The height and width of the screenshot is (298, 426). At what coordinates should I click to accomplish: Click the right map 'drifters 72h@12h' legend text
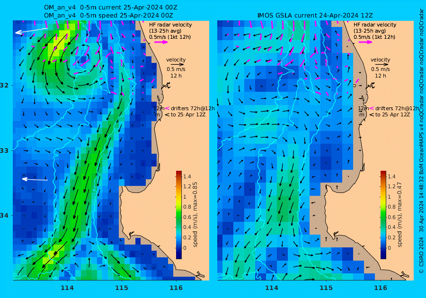(397, 108)
